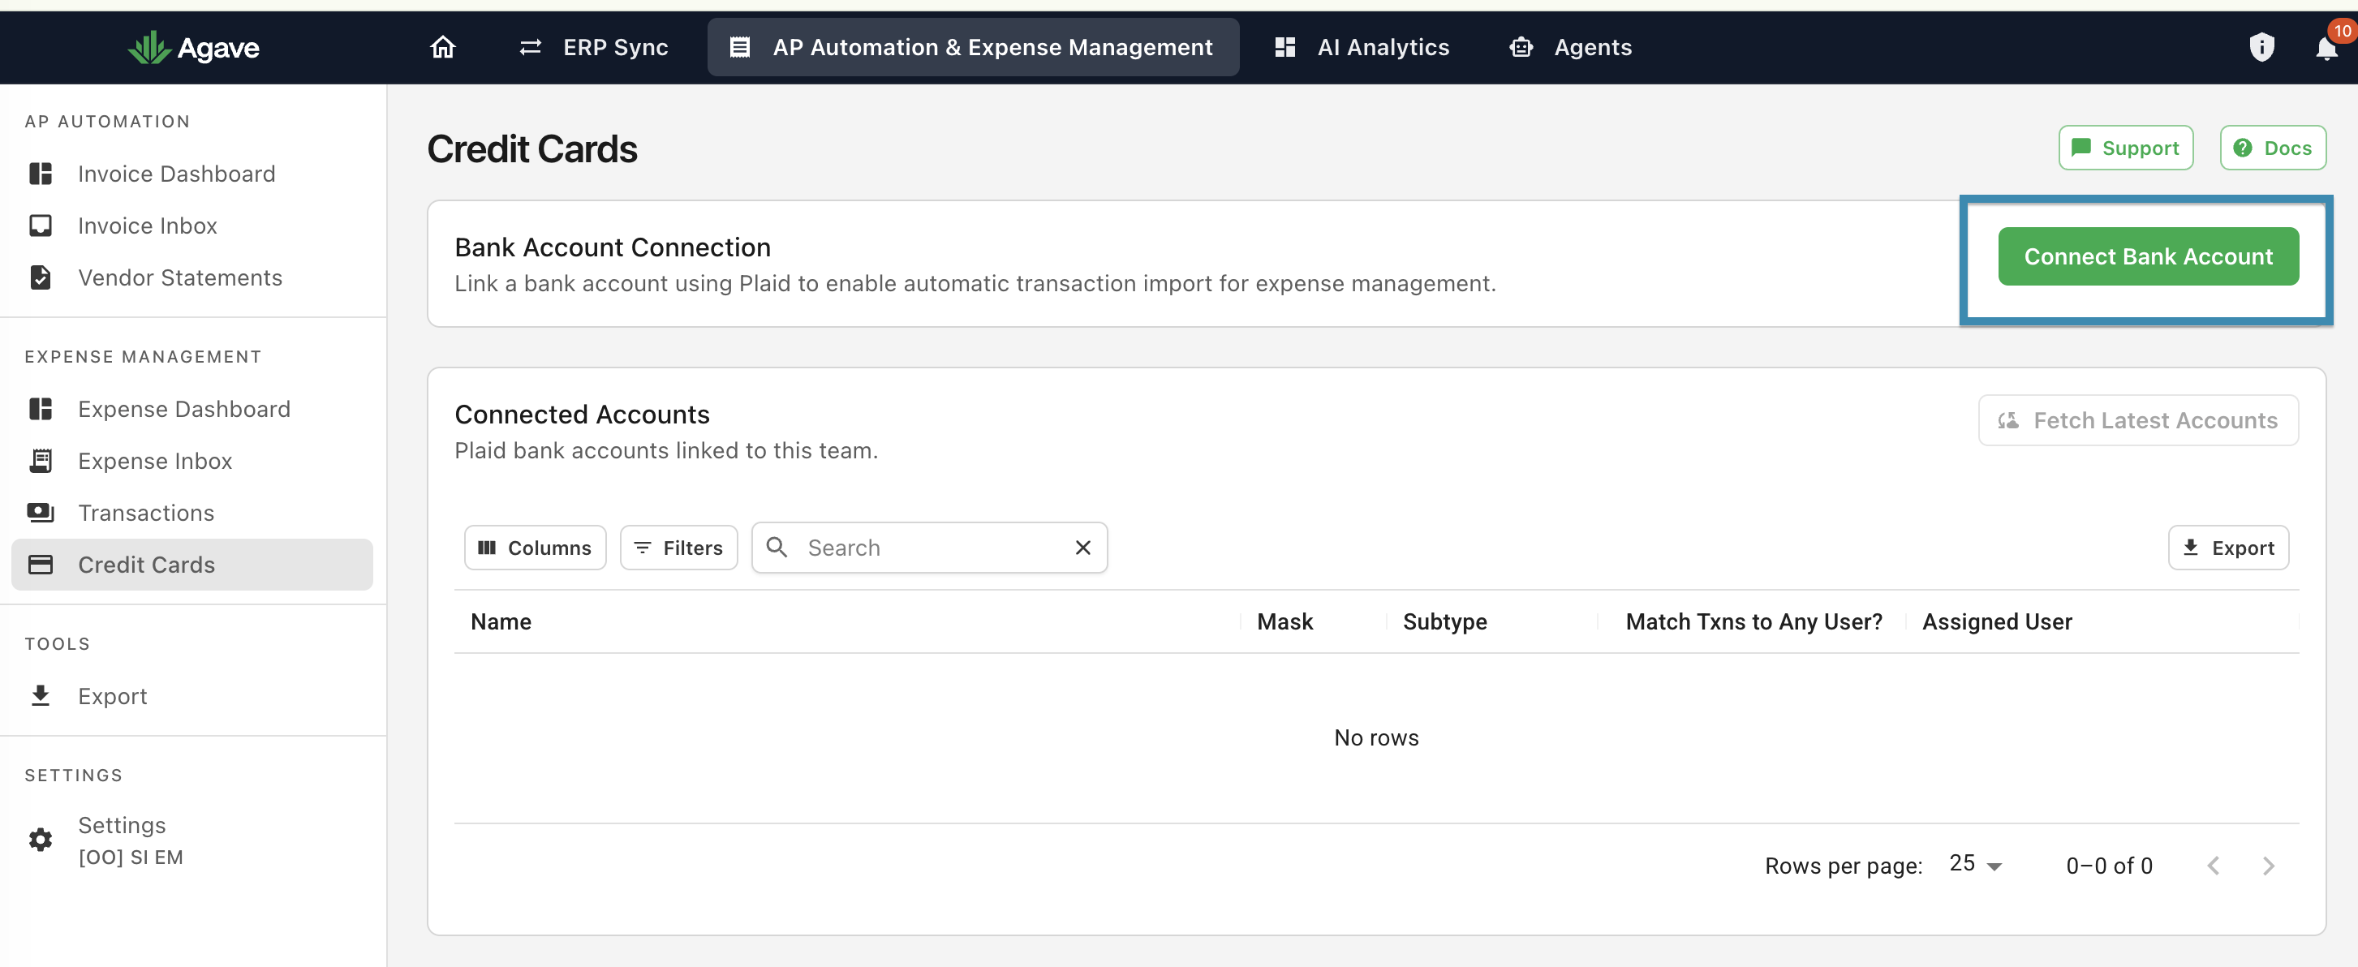Open the Rows per page dropdown
Viewport: 2358px width, 967px height.
(x=1975, y=865)
